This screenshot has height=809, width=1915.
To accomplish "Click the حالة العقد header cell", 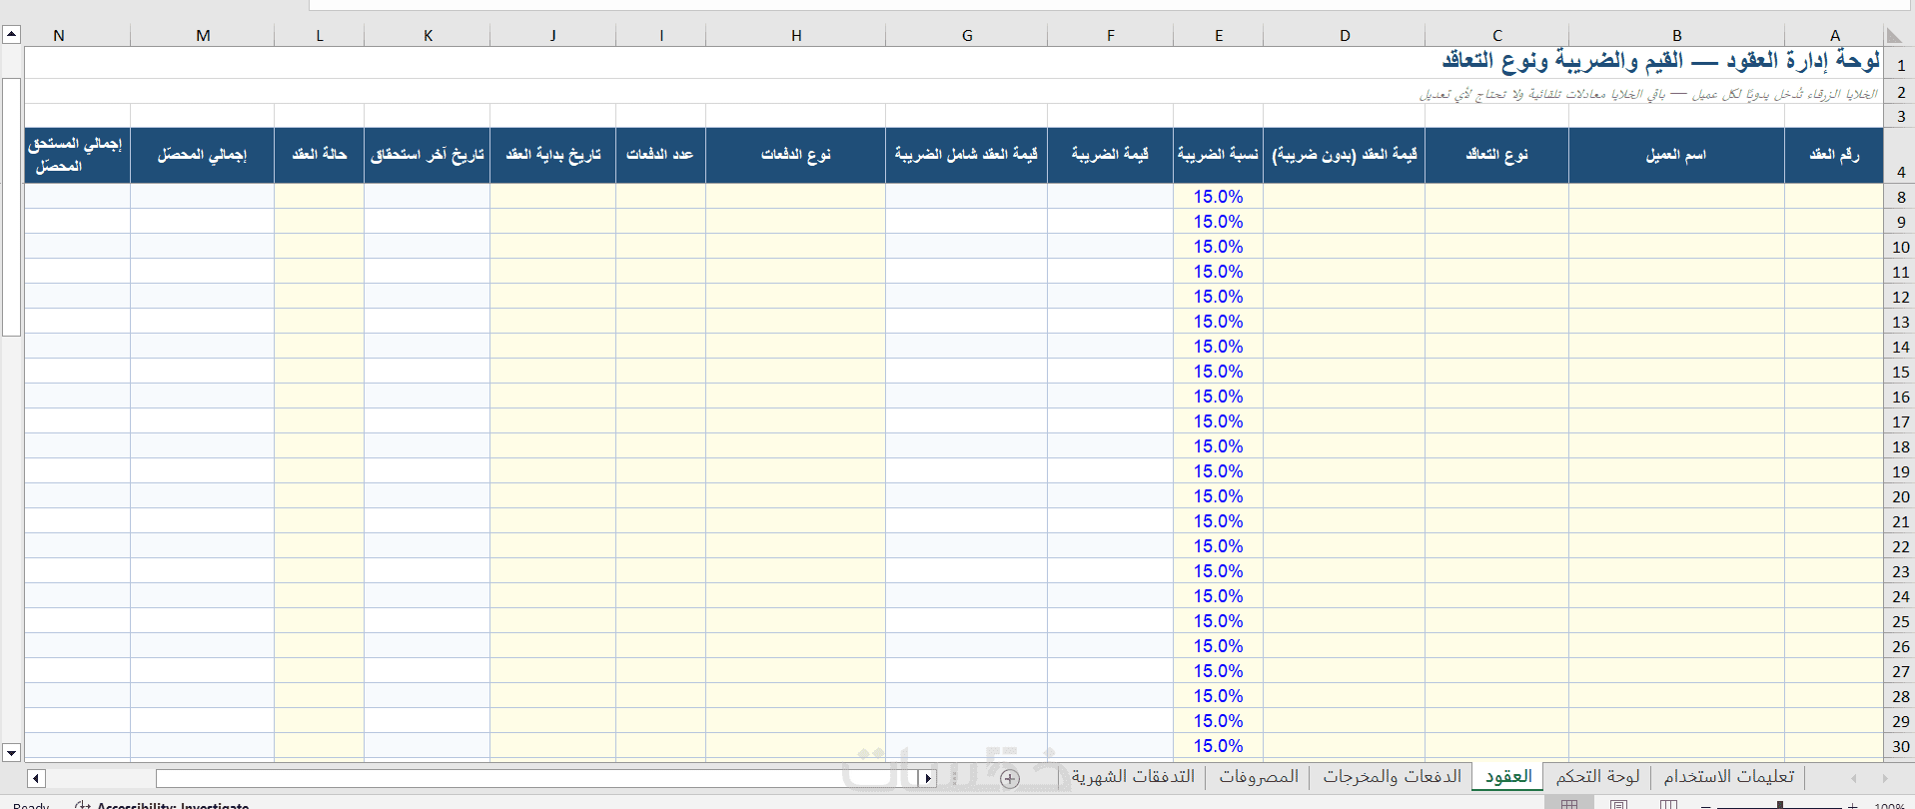I will coord(320,155).
